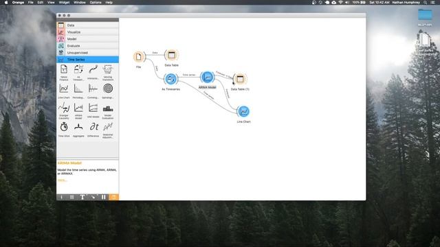This screenshot has height=247, width=440.
Task: Click the align-to-grid toolbar button
Action: tap(72, 197)
